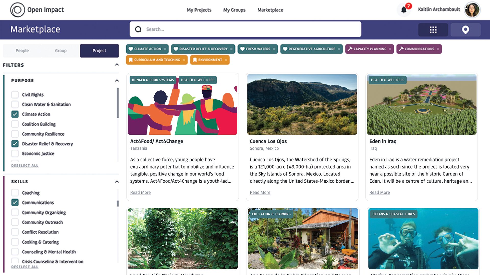Open notifications via the bell icon
490x275 pixels.
[x=404, y=10]
